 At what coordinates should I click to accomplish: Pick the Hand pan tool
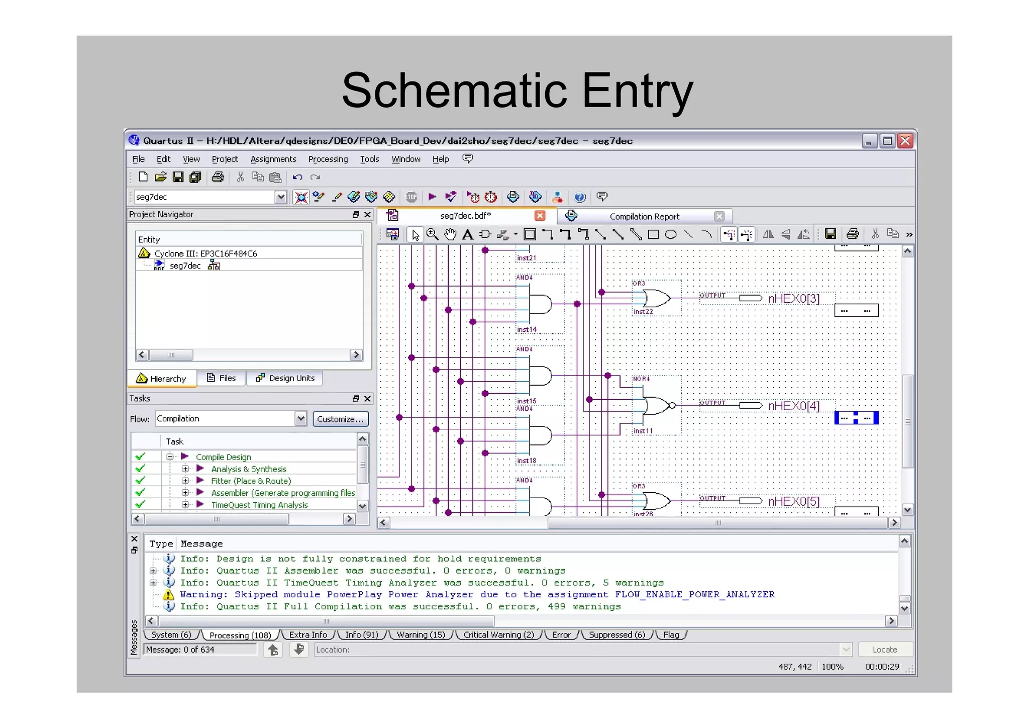tap(450, 234)
